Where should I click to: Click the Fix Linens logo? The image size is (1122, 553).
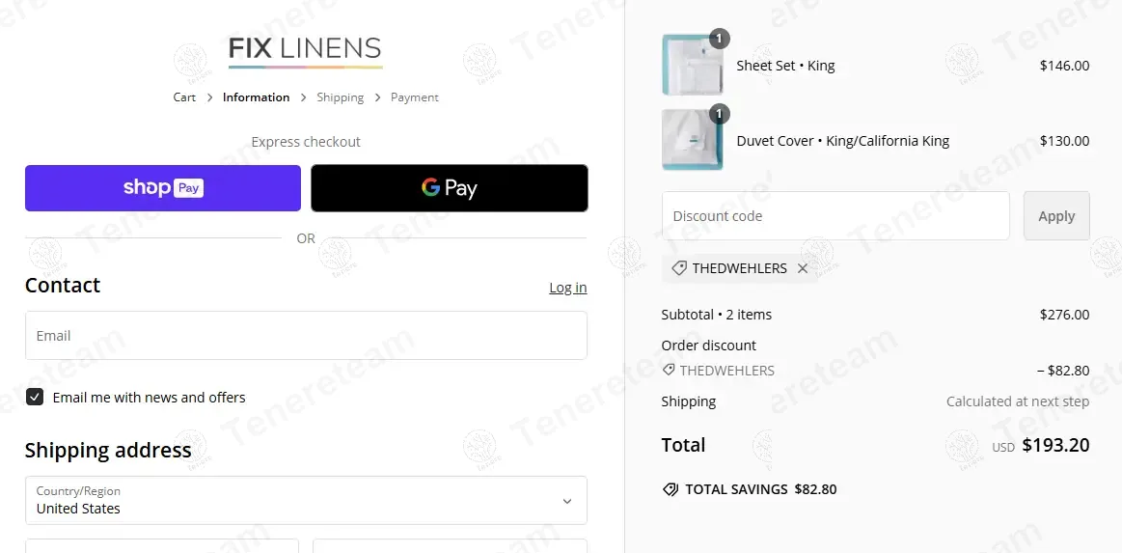(306, 51)
